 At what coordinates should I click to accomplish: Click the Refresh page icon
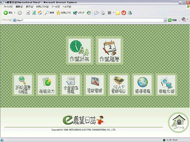click(34, 13)
